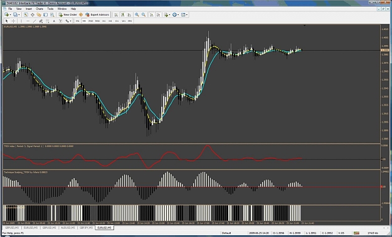Show the Market Watch window
The width and height of the screenshot is (392, 237).
(26, 15)
